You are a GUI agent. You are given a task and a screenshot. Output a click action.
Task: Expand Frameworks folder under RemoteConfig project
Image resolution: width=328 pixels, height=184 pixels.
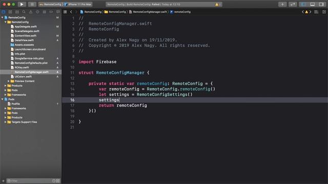(6, 95)
